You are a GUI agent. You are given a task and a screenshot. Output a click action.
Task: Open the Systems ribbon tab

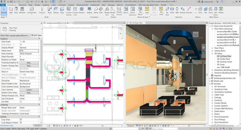46,5
